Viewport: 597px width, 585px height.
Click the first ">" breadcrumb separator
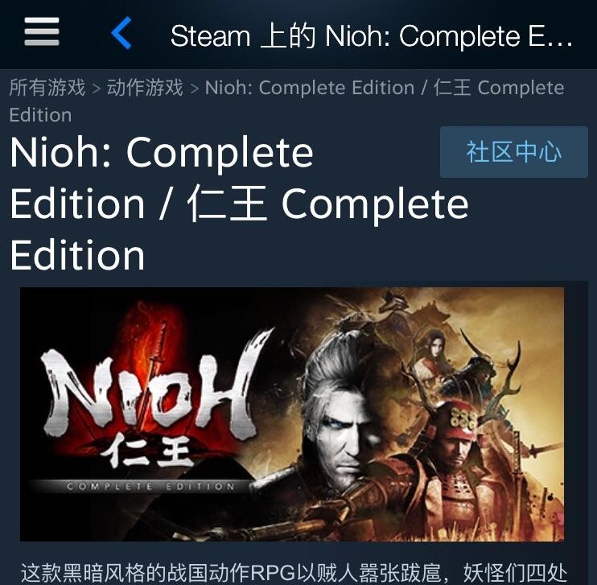pyautogui.click(x=96, y=89)
